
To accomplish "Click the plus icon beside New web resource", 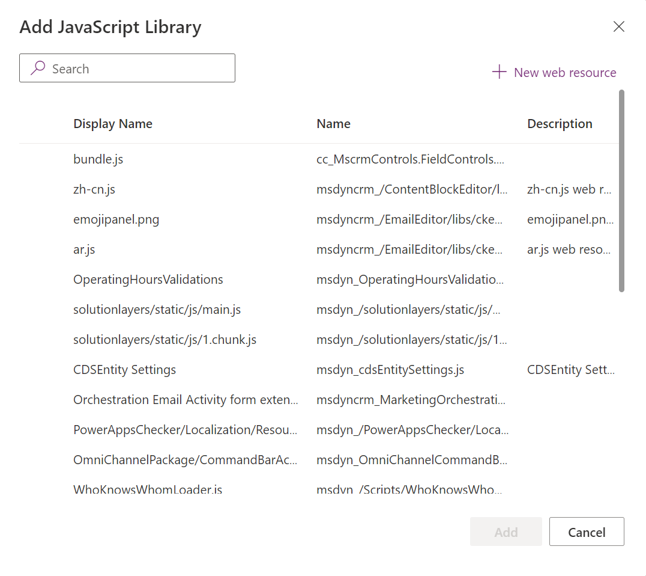I will coord(499,72).
